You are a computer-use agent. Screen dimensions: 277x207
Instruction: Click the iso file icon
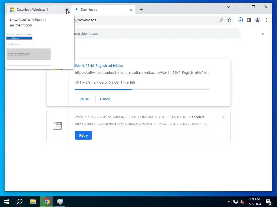click(57, 126)
